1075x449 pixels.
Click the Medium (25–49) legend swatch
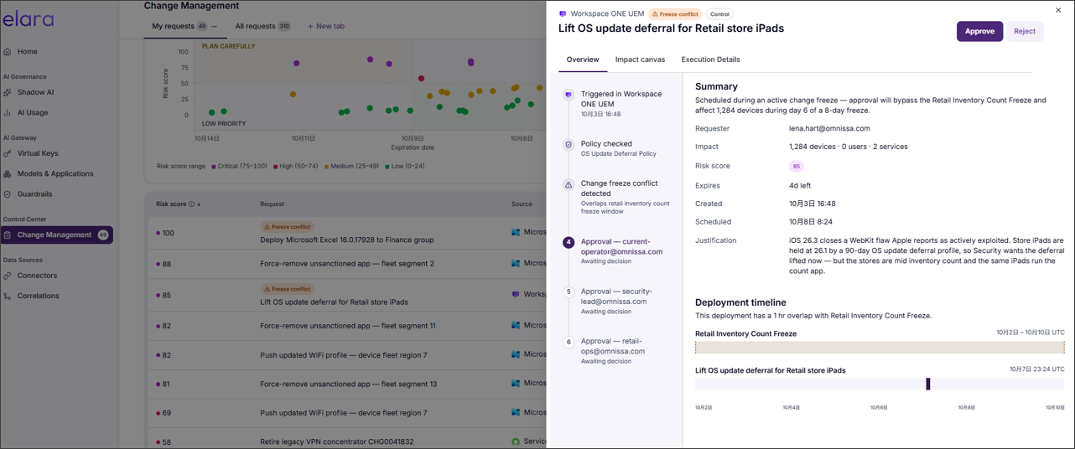(327, 167)
